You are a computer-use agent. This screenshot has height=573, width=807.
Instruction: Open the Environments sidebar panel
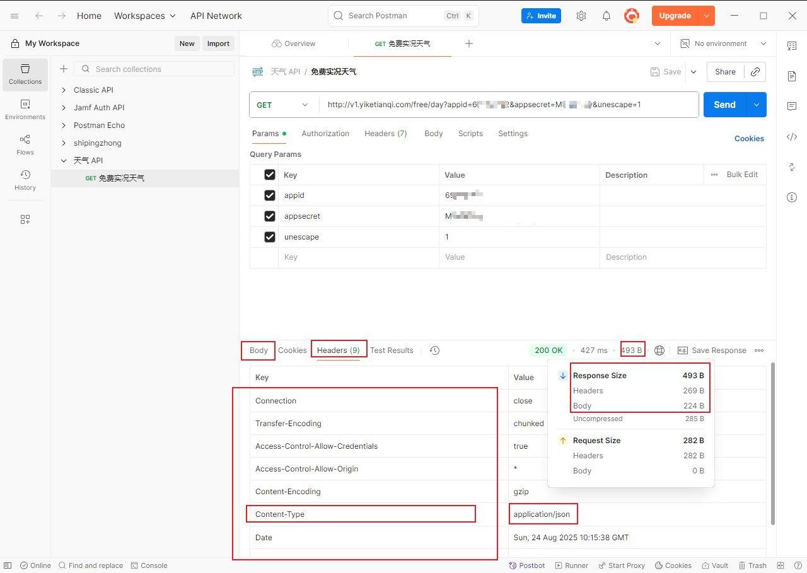(25, 109)
